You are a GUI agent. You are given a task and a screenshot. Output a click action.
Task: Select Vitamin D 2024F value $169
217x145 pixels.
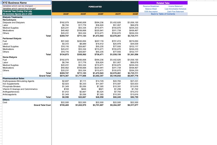[66, 89]
